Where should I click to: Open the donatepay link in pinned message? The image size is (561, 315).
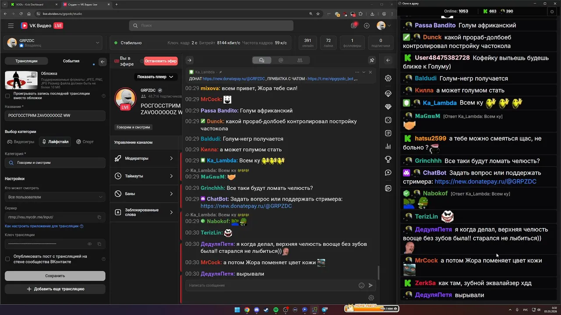click(x=234, y=79)
